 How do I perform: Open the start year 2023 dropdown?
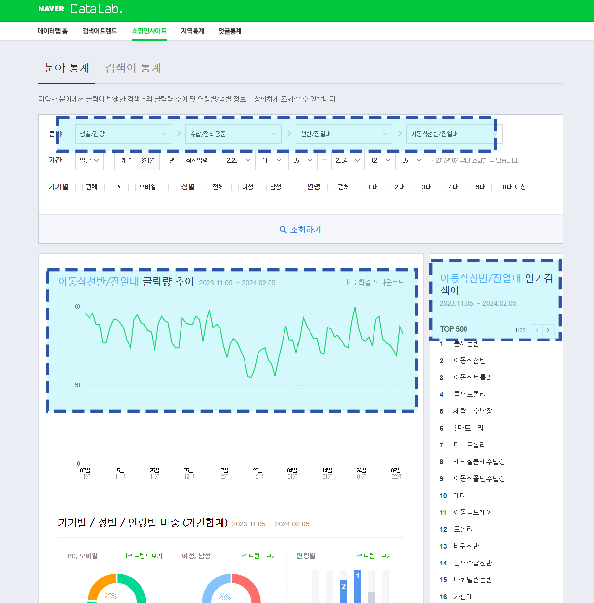point(238,160)
